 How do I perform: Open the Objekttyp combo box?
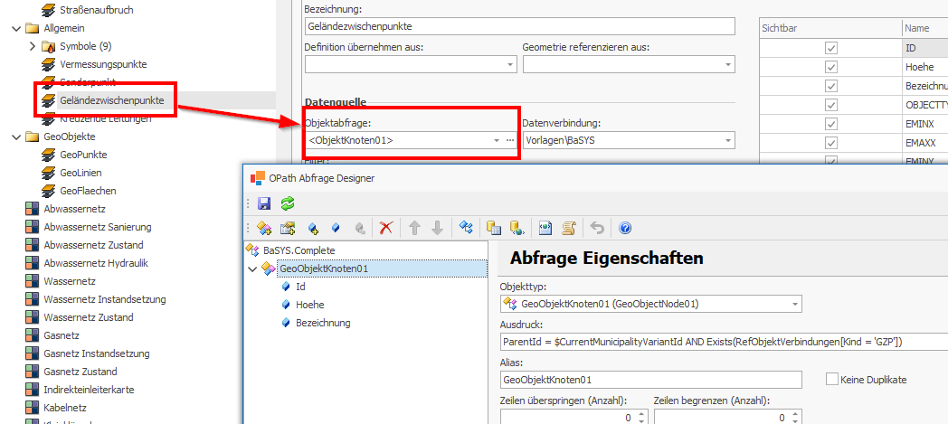click(x=794, y=305)
